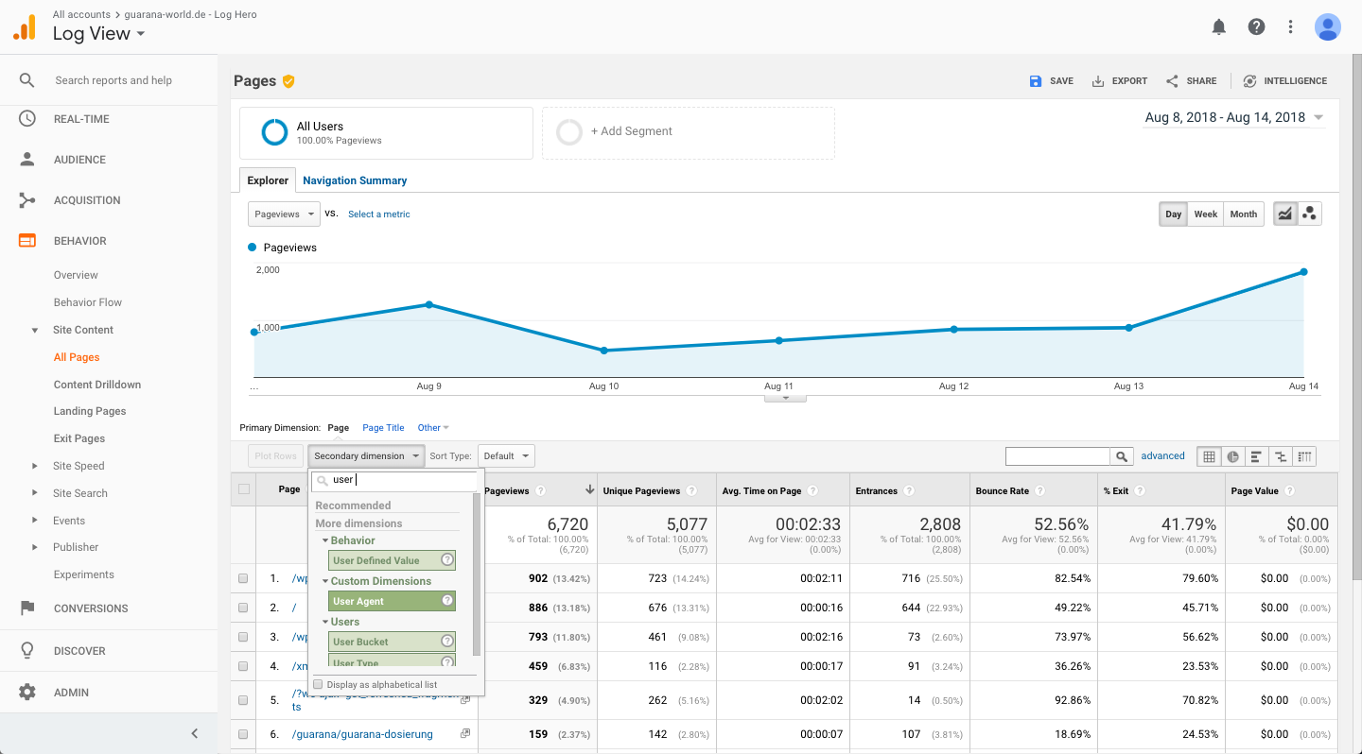The height and width of the screenshot is (754, 1362).
Task: Open the Sort Type Default dropdown
Action: click(506, 456)
